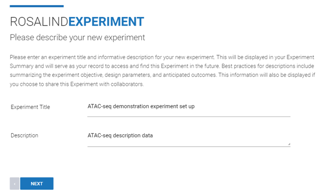The height and width of the screenshot is (196, 326).
Task: Grab the Description textarea resize handle
Action: coord(289,144)
